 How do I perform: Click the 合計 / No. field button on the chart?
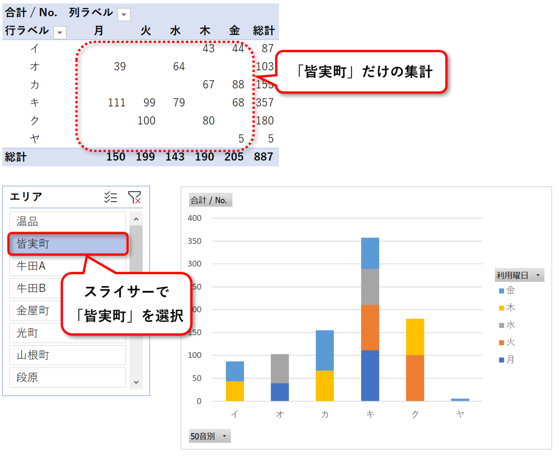pos(211,200)
